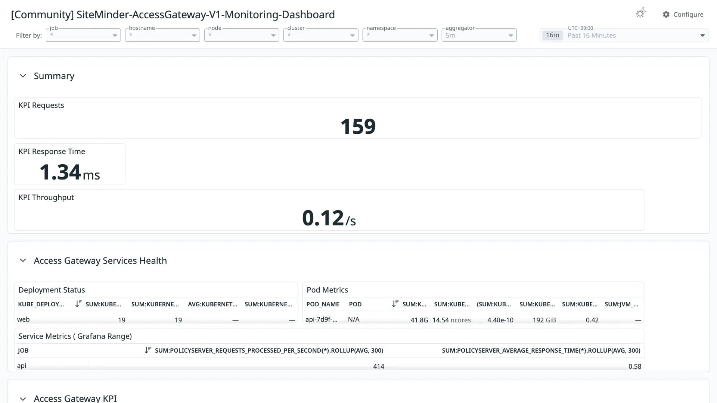Screen dimensions: 717x403
Task: Click the Summary section heading
Action: (54, 76)
